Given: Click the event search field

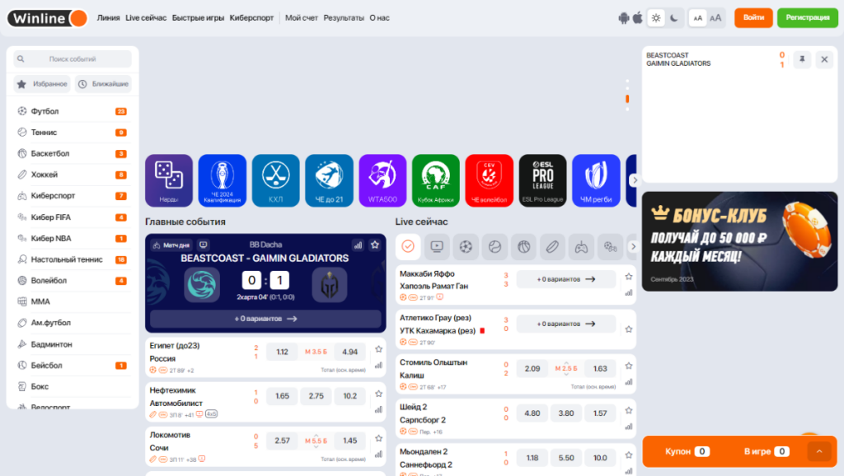Looking at the screenshot, I should tap(73, 59).
